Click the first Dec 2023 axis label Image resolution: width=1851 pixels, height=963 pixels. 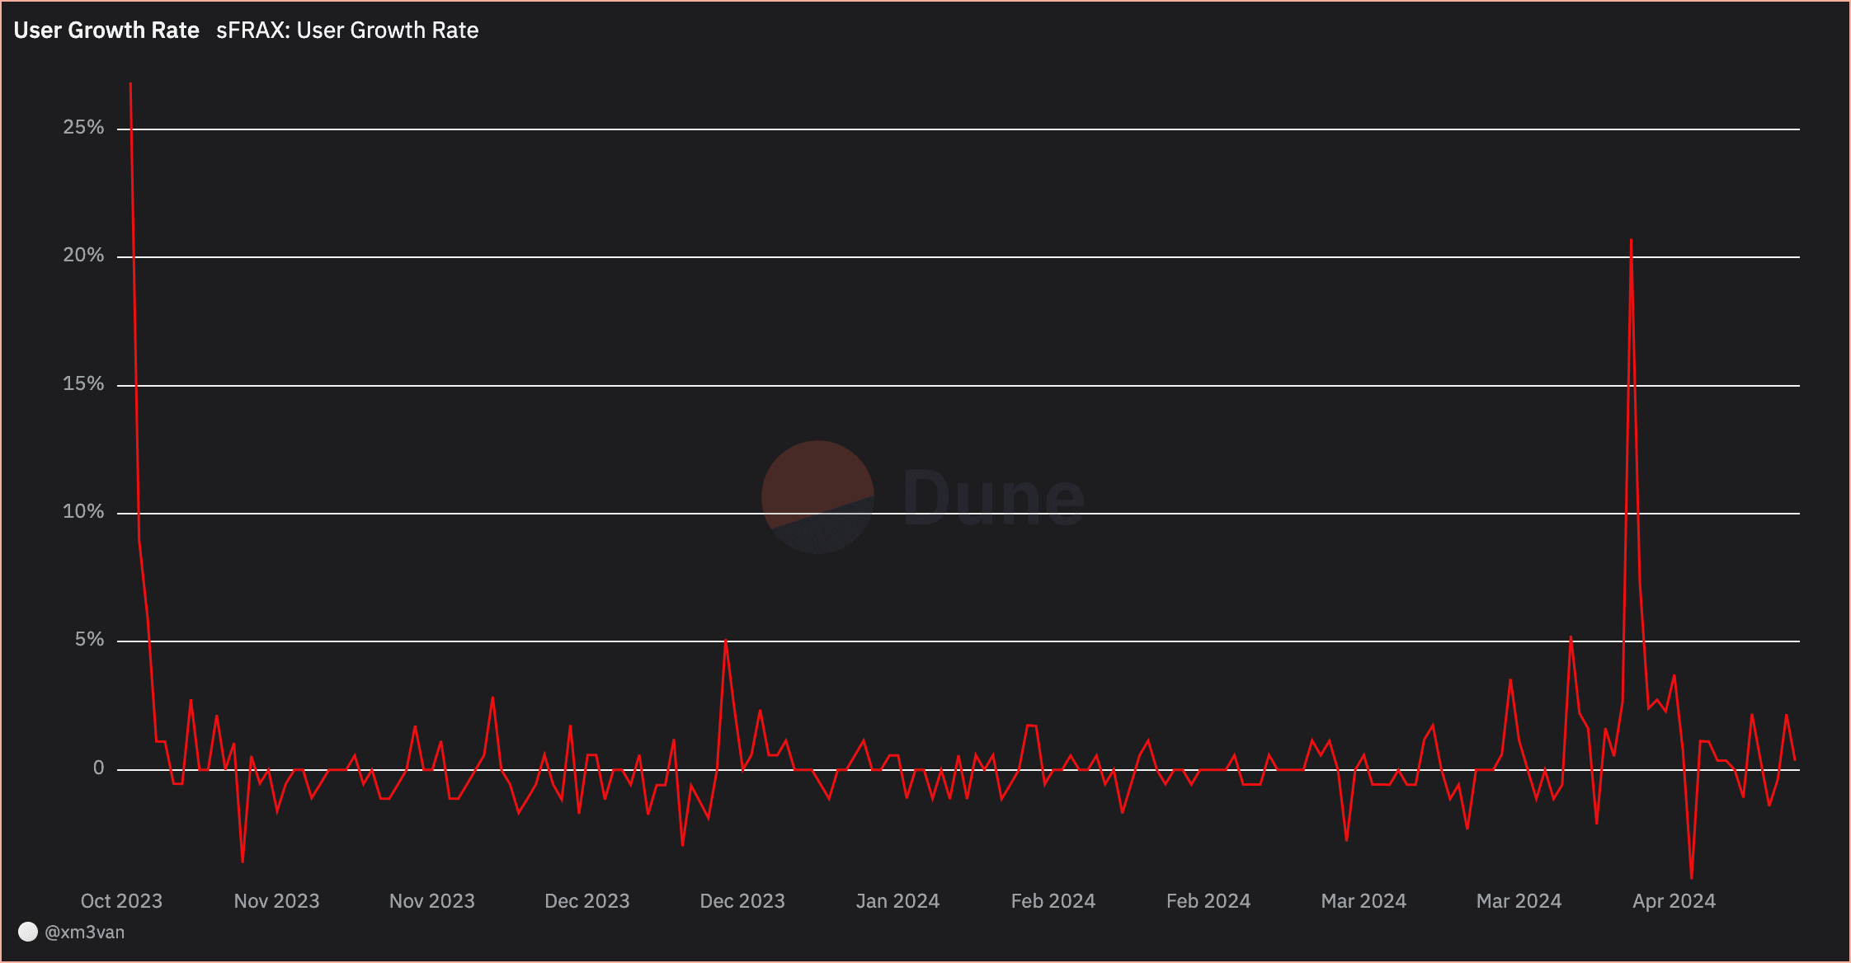tap(586, 901)
